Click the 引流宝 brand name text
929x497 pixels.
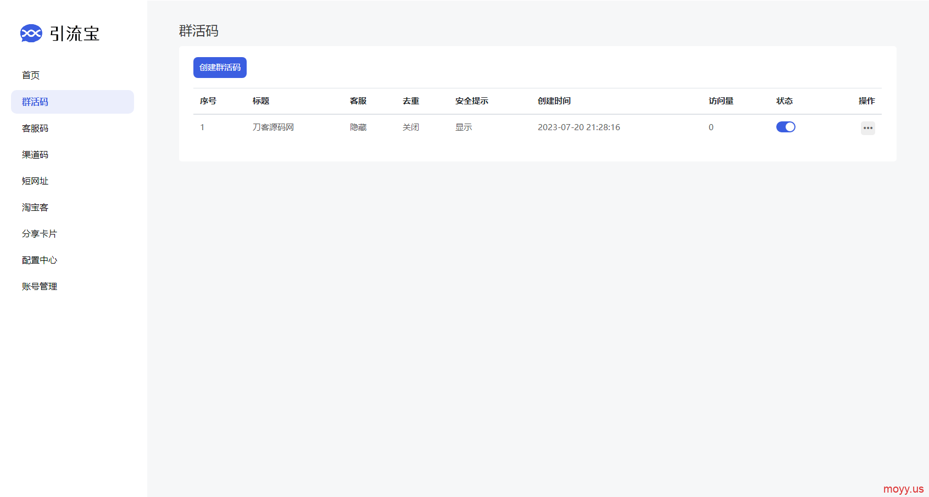point(75,33)
